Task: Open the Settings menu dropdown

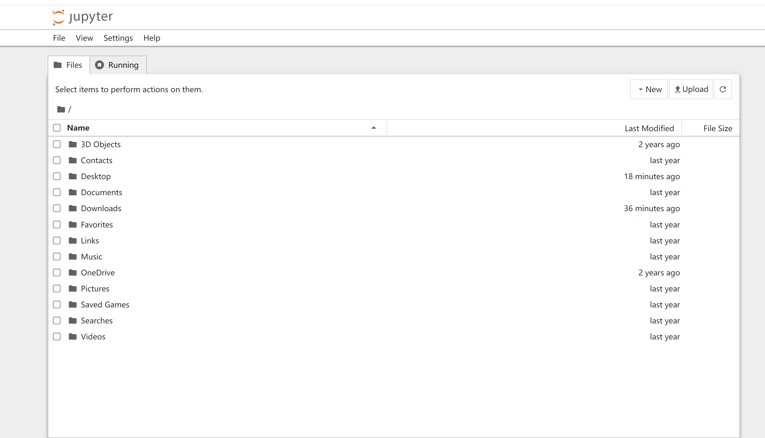Action: point(118,38)
